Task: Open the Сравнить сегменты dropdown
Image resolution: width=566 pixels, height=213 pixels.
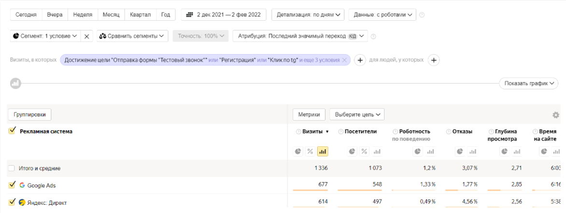Action: [132, 36]
